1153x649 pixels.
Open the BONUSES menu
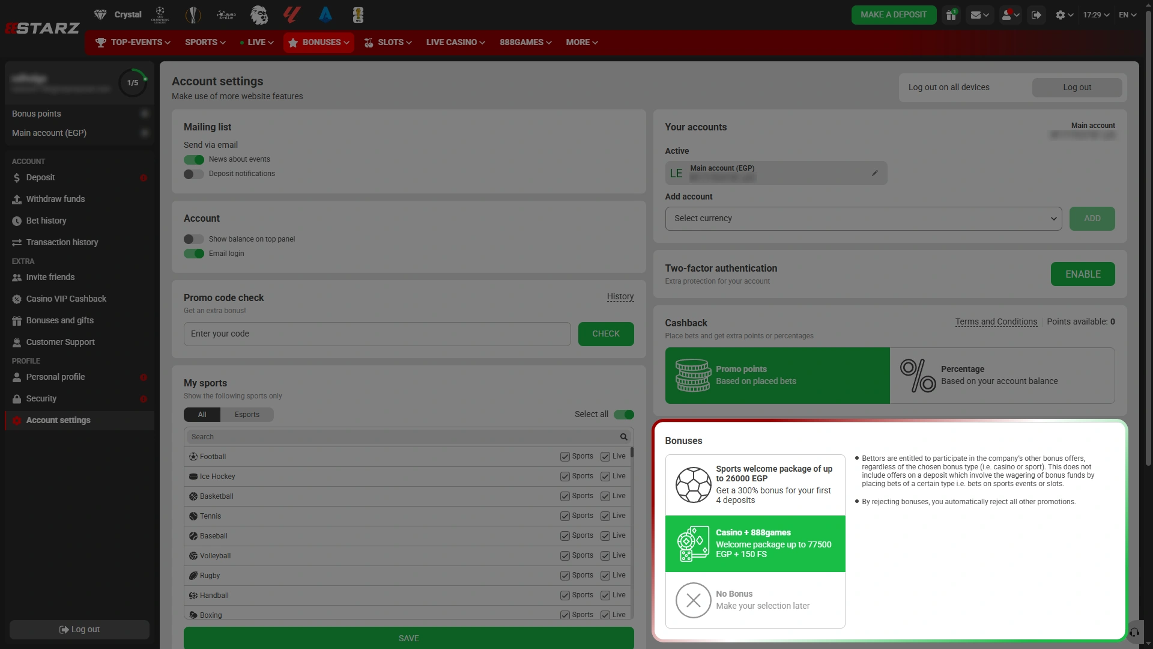click(x=319, y=43)
